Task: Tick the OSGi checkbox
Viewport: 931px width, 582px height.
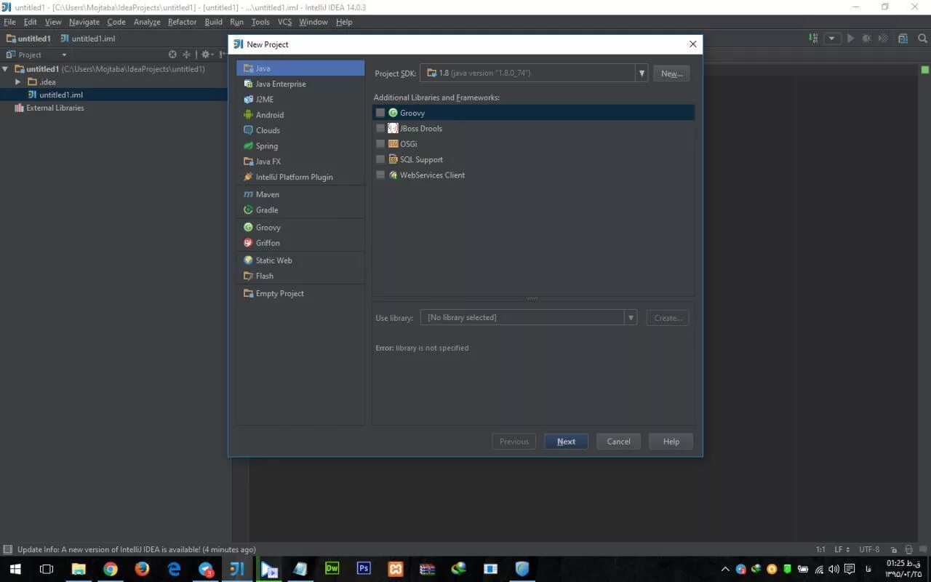Action: pyautogui.click(x=380, y=144)
